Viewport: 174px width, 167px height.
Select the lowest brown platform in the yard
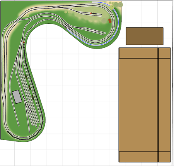pos(33,97)
